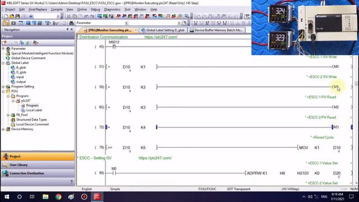This screenshot has height=202, width=359.
Task: Collapse the Global Label tree node
Action: click(x=3, y=63)
